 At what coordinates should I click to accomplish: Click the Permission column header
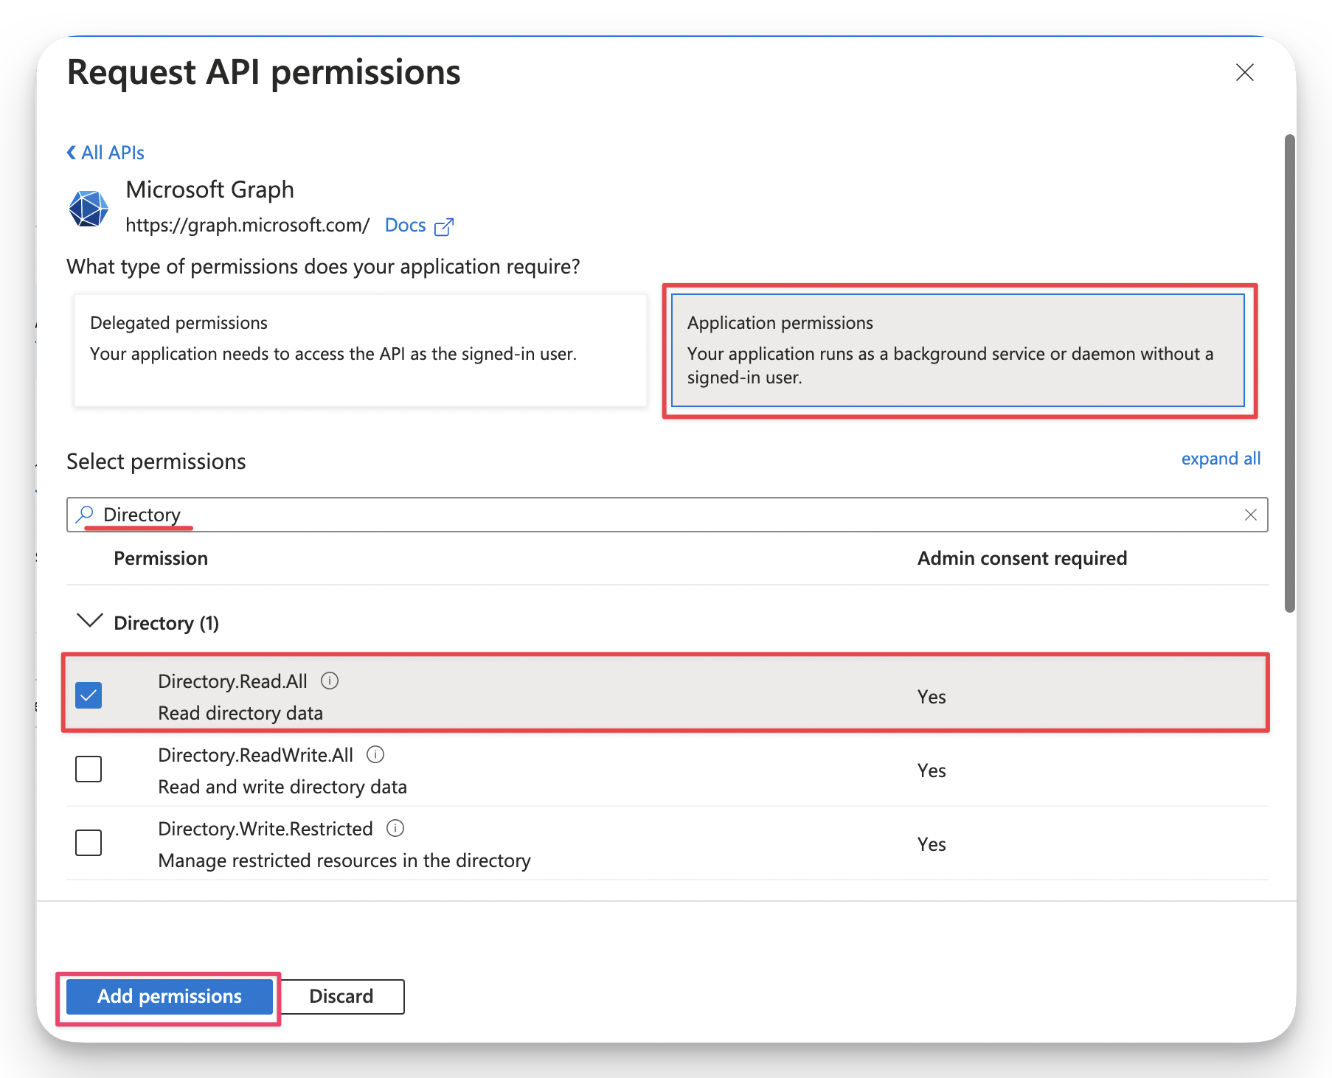[161, 558]
